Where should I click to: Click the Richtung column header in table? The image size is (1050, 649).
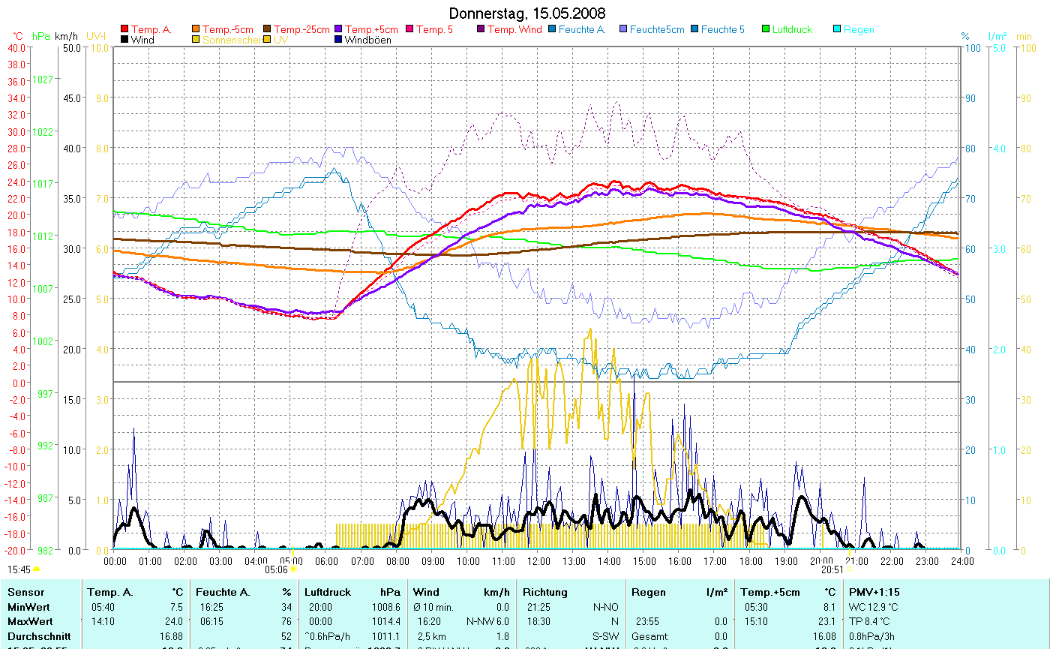[x=545, y=592]
